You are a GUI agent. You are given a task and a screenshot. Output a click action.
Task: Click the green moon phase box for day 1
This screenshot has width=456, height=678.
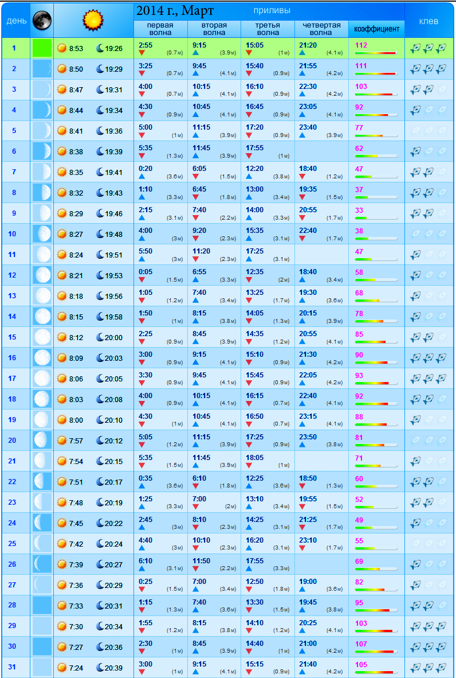click(42, 48)
